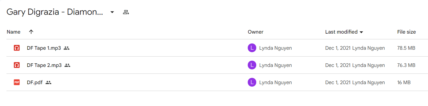Click shared icon next to DF.pdf

(49, 82)
